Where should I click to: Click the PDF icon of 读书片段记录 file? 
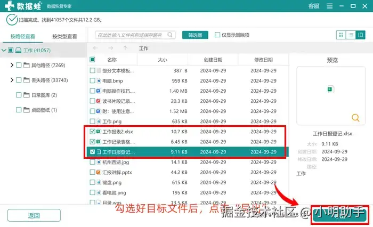point(99,101)
